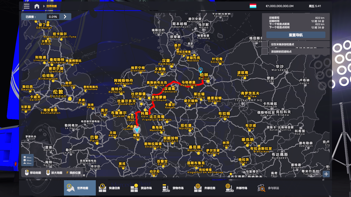The image size is (351, 197).
Task: Click the 世界地图 breadcrumb label
Action: tap(52, 6)
